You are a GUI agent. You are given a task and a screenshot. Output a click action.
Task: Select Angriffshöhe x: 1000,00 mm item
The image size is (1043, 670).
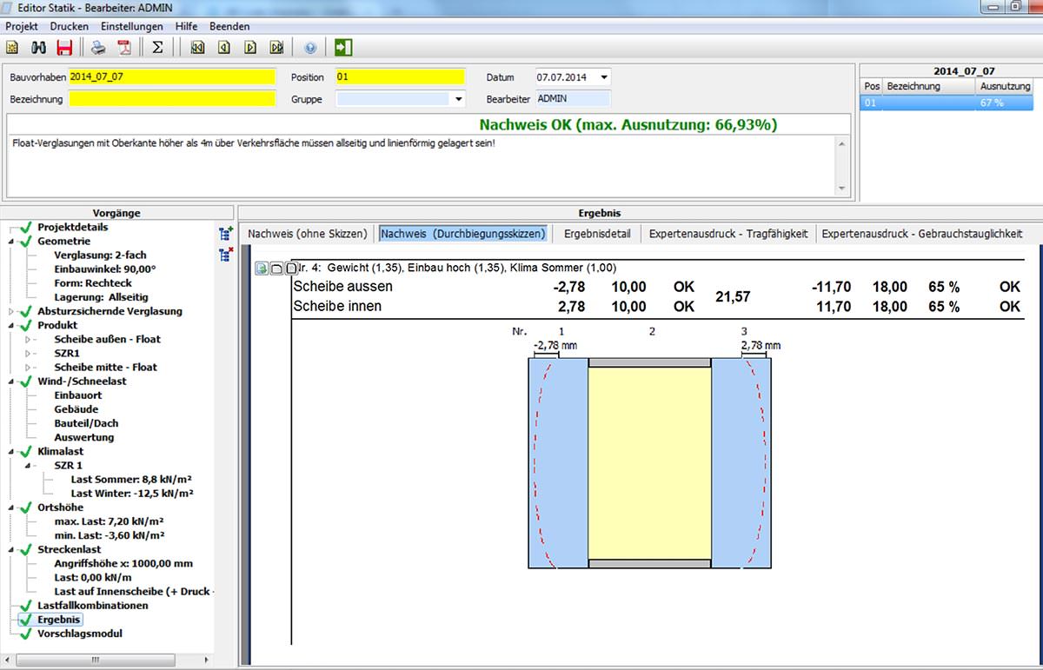(x=123, y=563)
